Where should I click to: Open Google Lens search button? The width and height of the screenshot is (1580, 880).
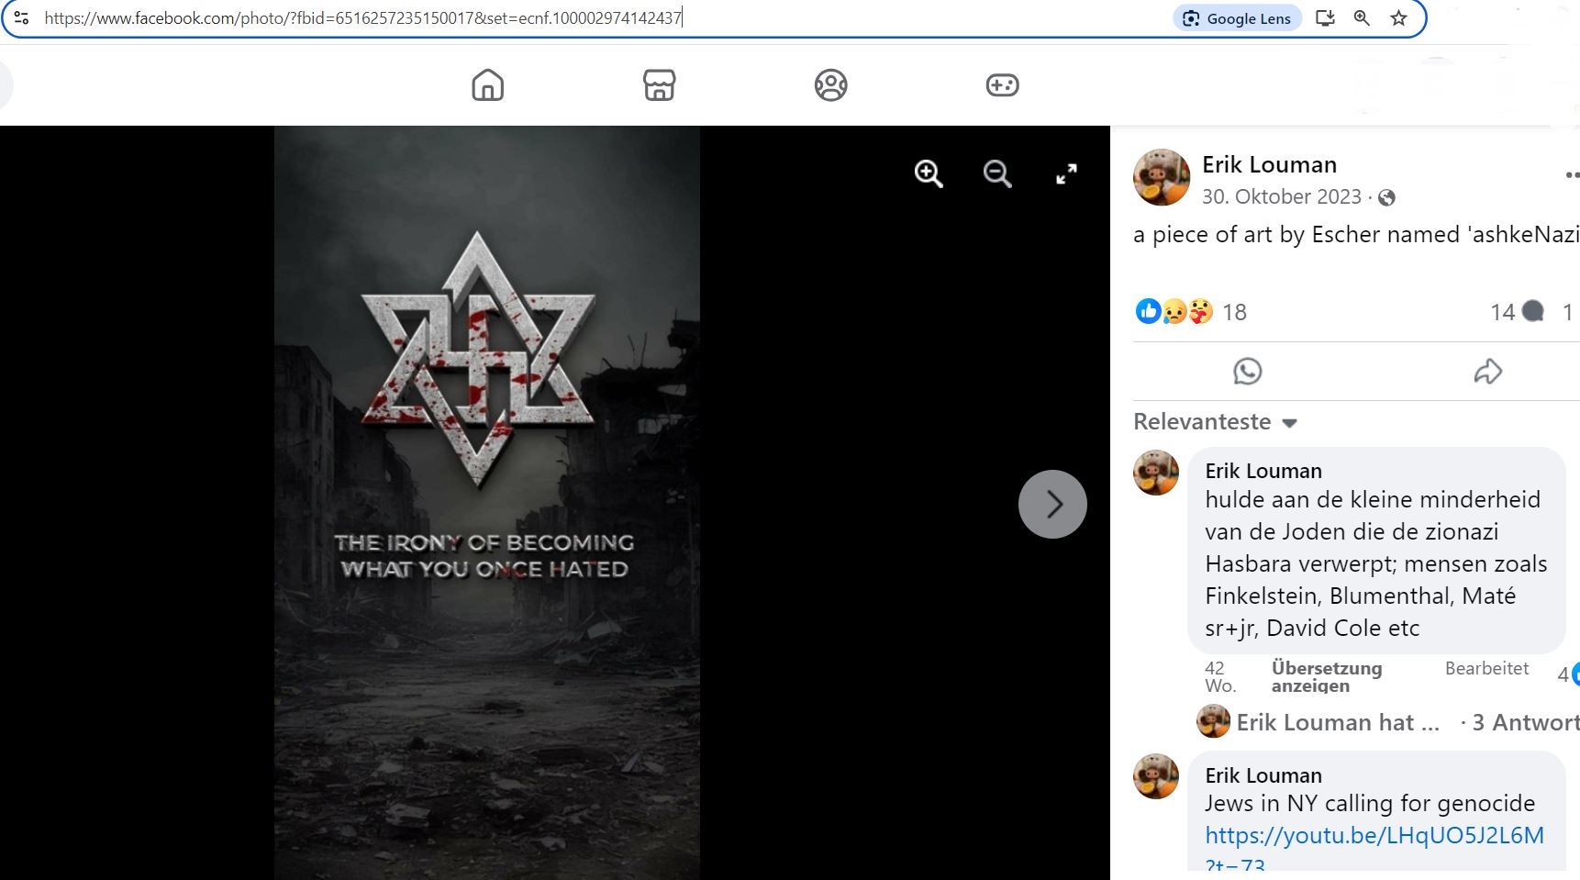point(1237,18)
